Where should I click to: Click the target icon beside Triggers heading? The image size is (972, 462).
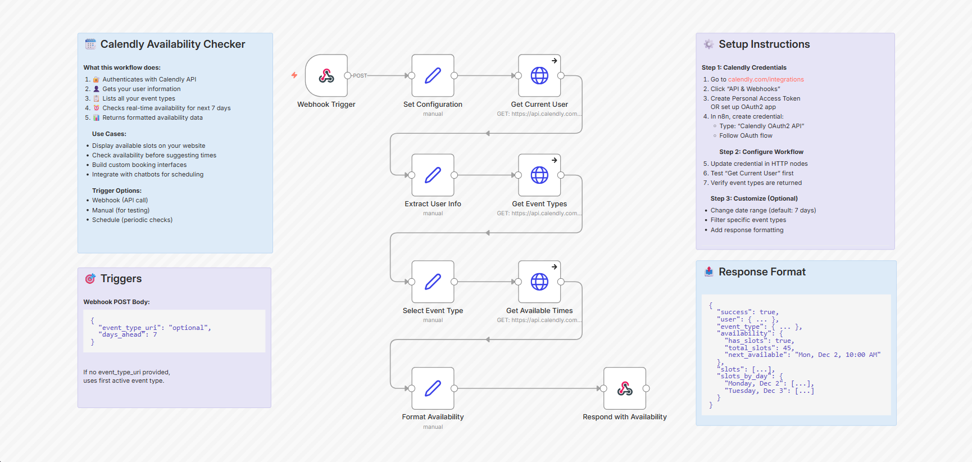(x=90, y=279)
